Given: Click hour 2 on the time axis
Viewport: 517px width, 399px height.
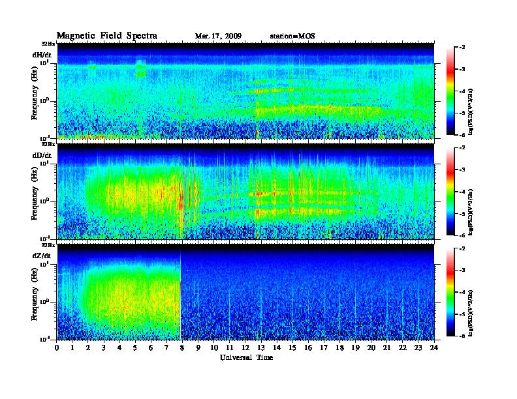Looking at the screenshot, I should (88, 348).
